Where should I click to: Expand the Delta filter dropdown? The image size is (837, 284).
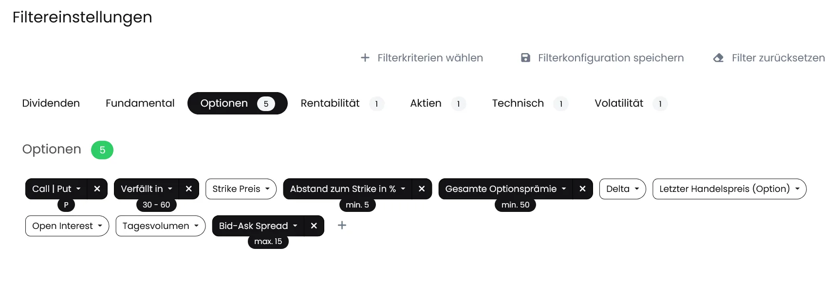coord(622,189)
